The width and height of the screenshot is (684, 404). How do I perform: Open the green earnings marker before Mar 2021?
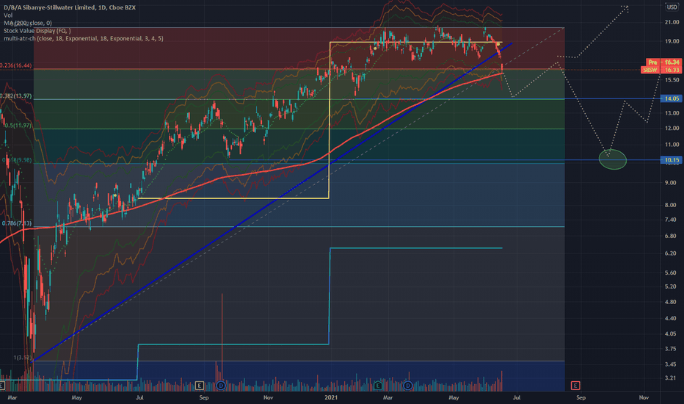coord(378,385)
